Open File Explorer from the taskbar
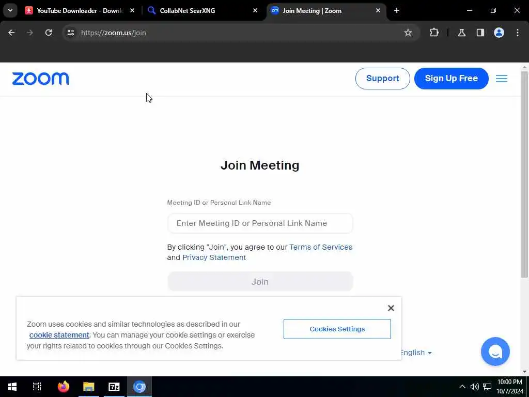The height and width of the screenshot is (397, 529). pyautogui.click(x=89, y=387)
